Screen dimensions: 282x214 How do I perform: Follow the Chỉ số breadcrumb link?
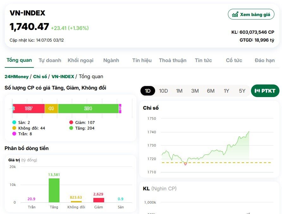click(x=40, y=77)
